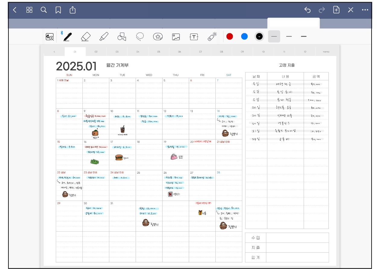
Task: Pick the red pen color
Action: (x=230, y=37)
